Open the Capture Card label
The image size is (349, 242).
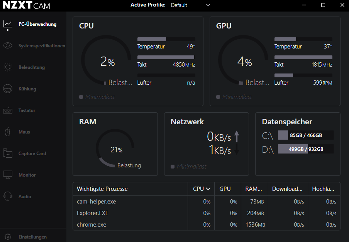point(32,153)
